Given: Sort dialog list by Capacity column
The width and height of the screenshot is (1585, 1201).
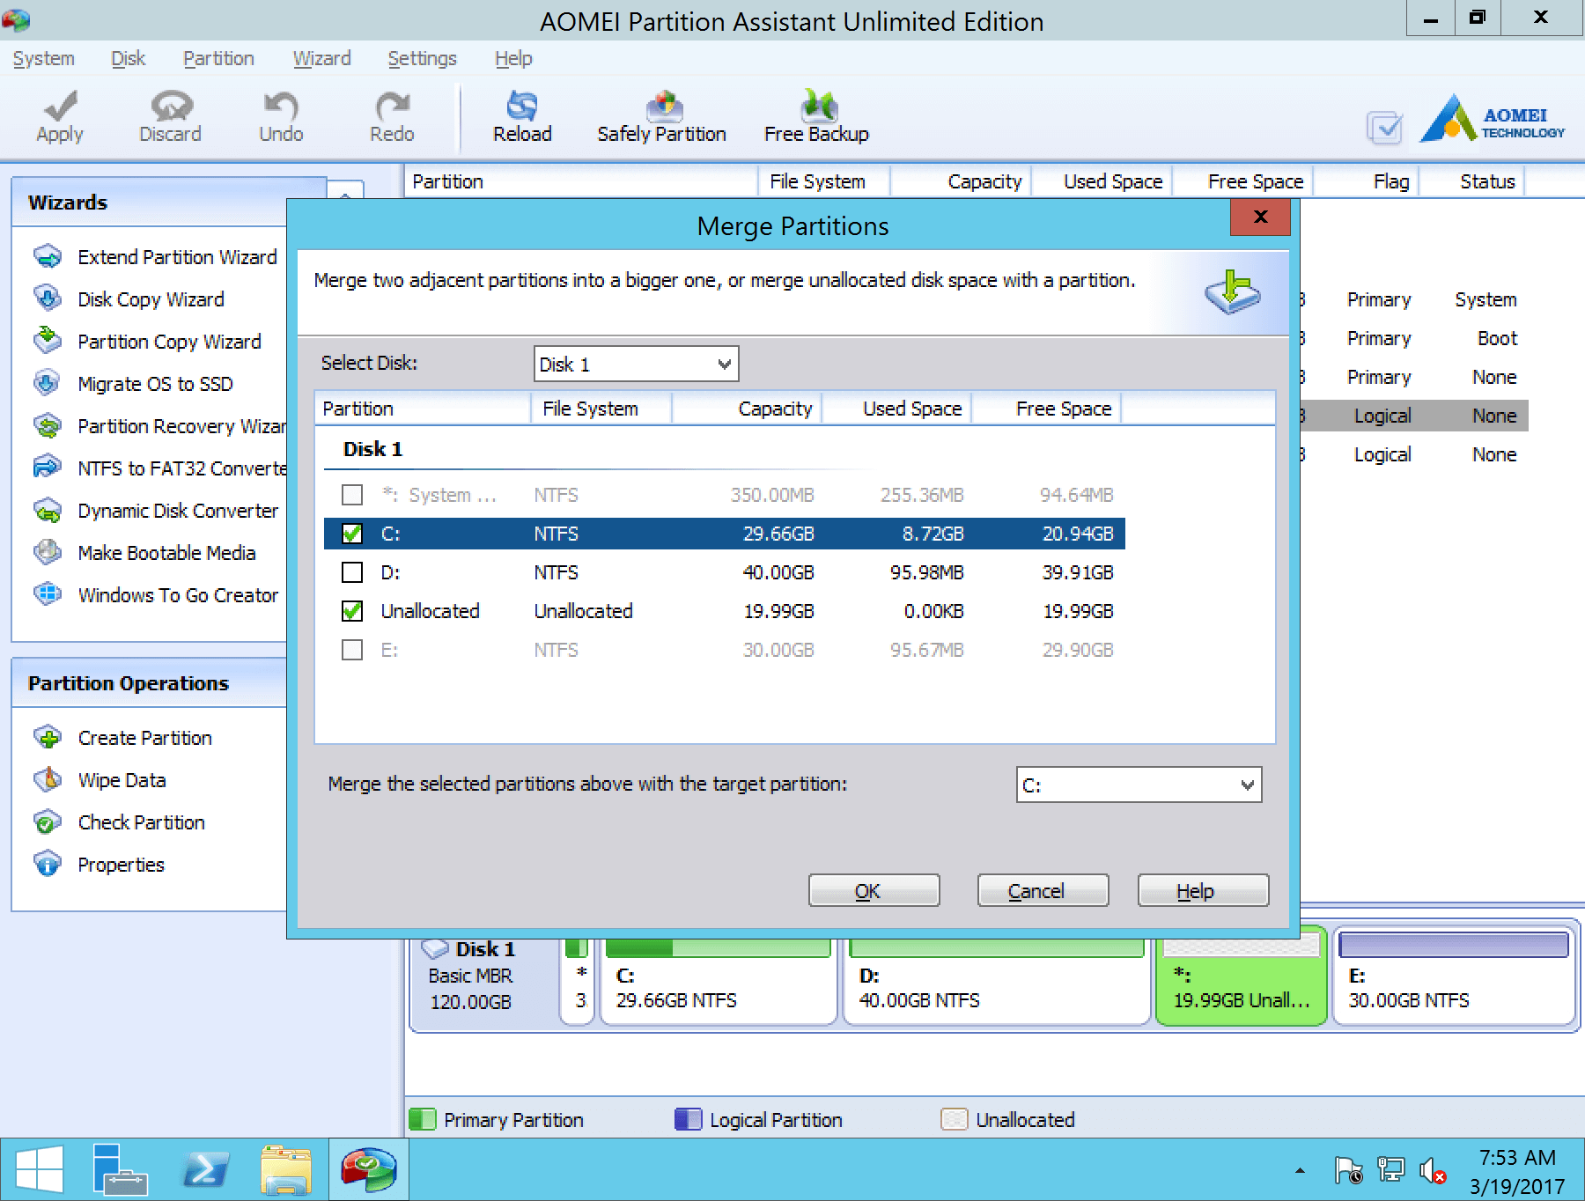Looking at the screenshot, I should click(747, 409).
